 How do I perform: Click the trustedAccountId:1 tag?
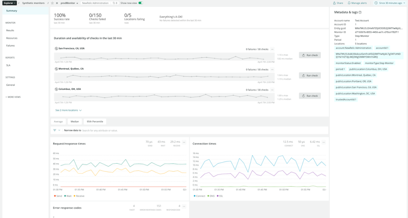(x=346, y=100)
